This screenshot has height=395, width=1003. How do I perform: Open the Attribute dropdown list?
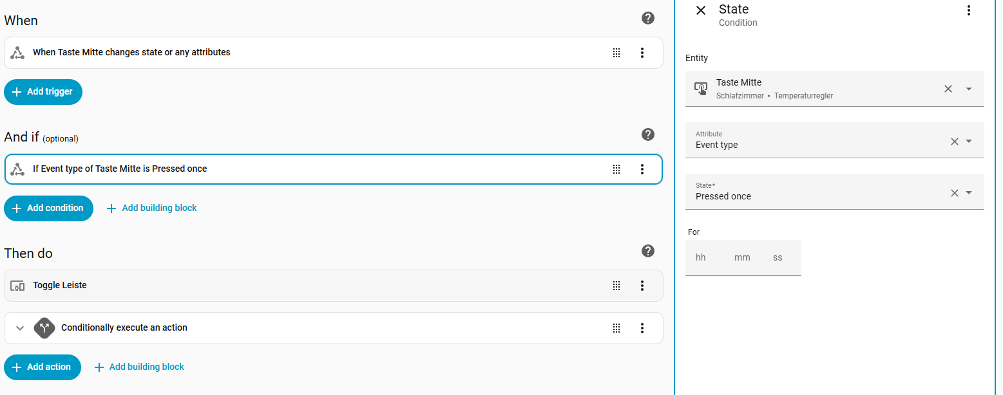click(x=968, y=141)
